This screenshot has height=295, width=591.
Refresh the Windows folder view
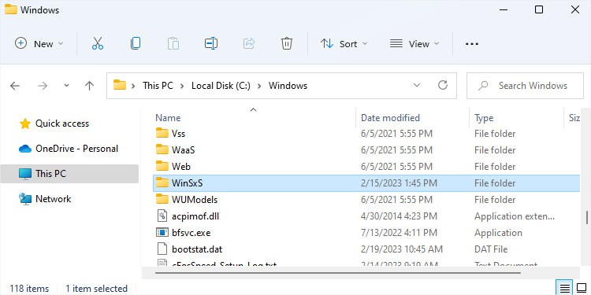coord(443,85)
